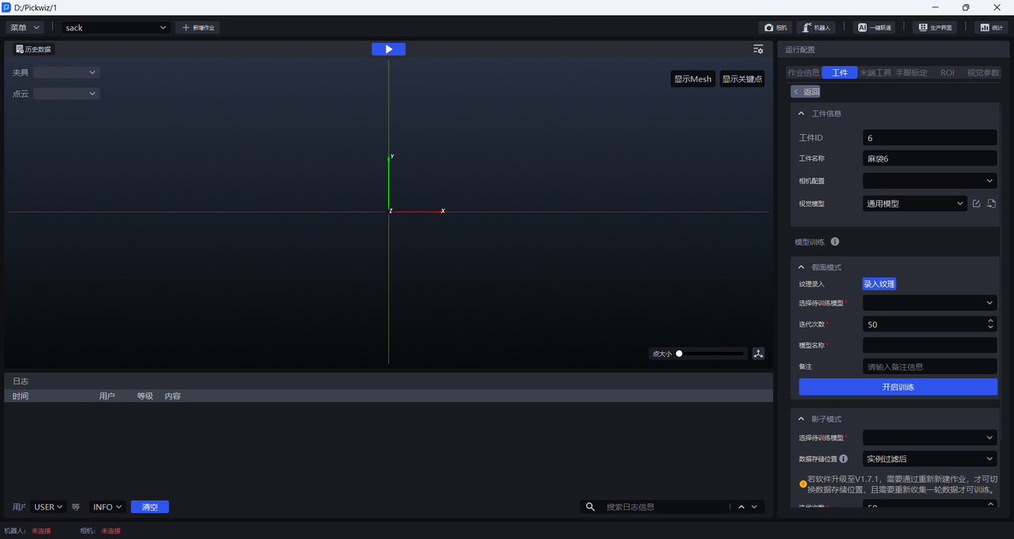Open the INFO log level dropdown
The width and height of the screenshot is (1014, 539).
point(108,507)
